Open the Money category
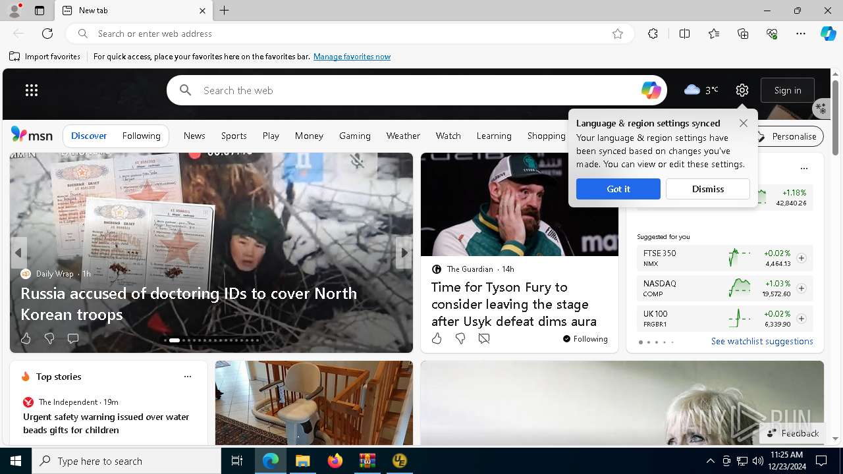Viewport: 843px width, 474px height. click(309, 136)
